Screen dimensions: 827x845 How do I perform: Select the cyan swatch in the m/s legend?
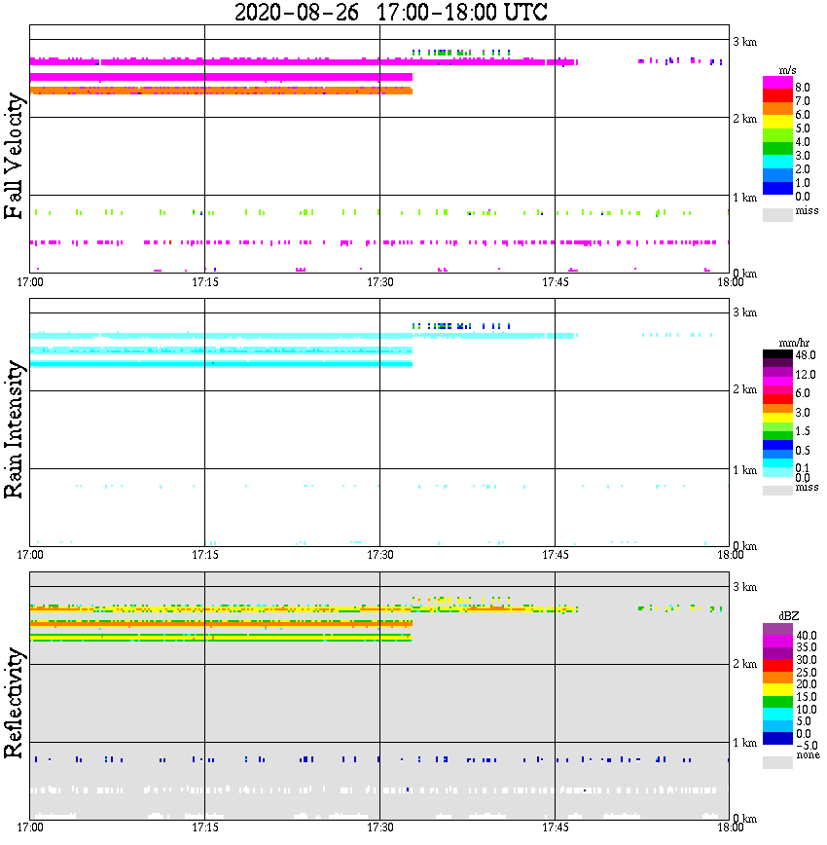point(777,162)
